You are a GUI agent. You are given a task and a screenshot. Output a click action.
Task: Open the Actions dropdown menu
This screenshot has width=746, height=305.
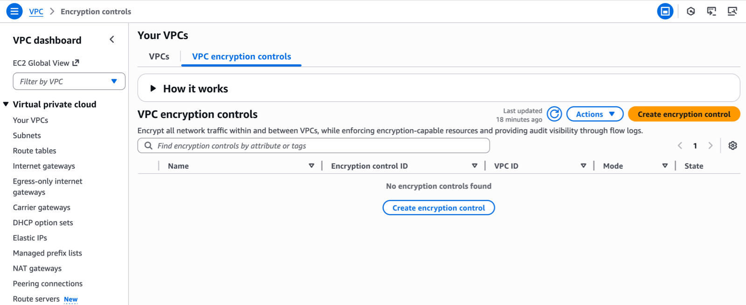594,114
